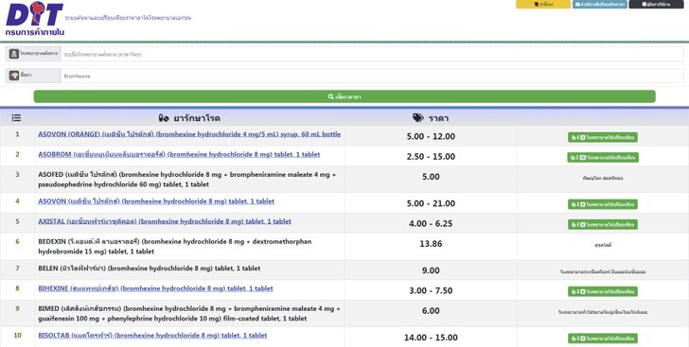Viewport: 689px width, 347px height.
Task: Click the BELEN bromhexine 8 mg tablet text
Action: coord(149,269)
